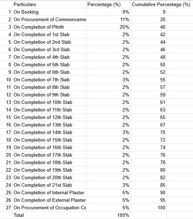Click On Completion of 14th Slab
Viewport: 193px width, 219px height.
pos(49,132)
